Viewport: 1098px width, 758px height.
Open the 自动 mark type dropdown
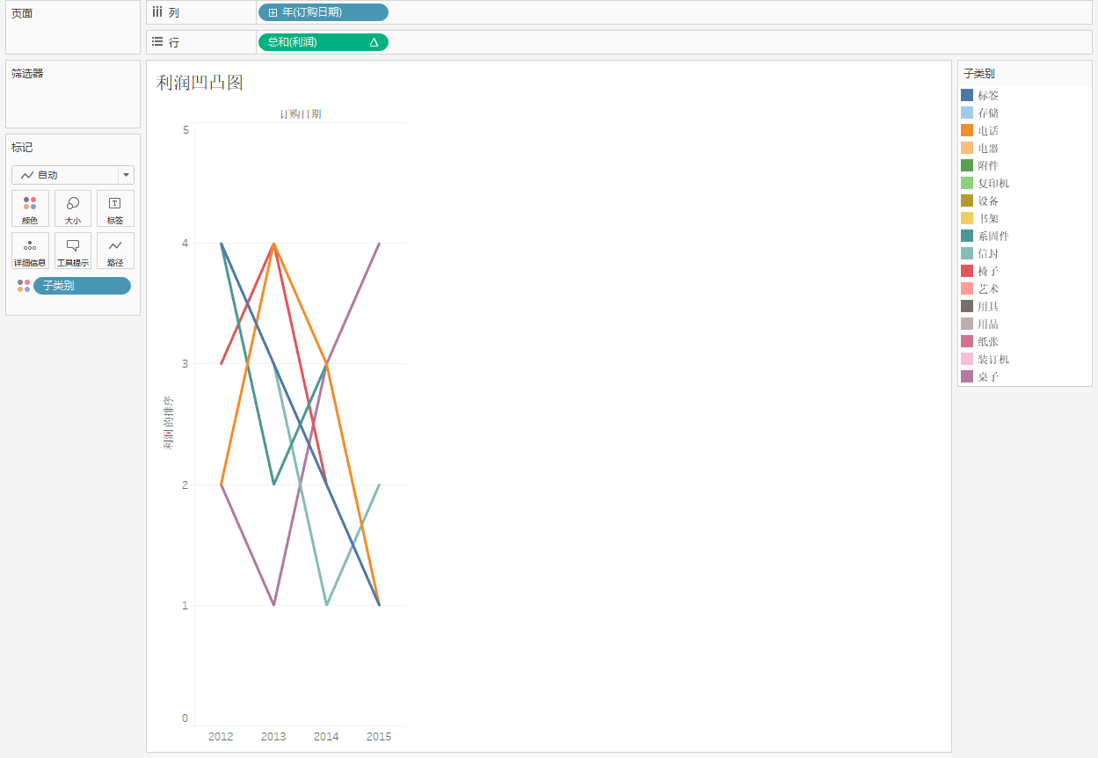[73, 175]
